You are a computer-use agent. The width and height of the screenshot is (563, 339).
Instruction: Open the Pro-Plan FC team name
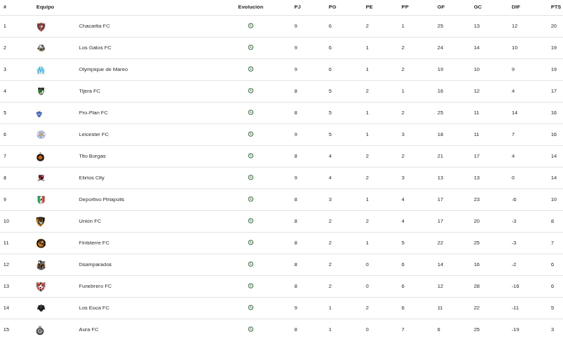coord(93,112)
